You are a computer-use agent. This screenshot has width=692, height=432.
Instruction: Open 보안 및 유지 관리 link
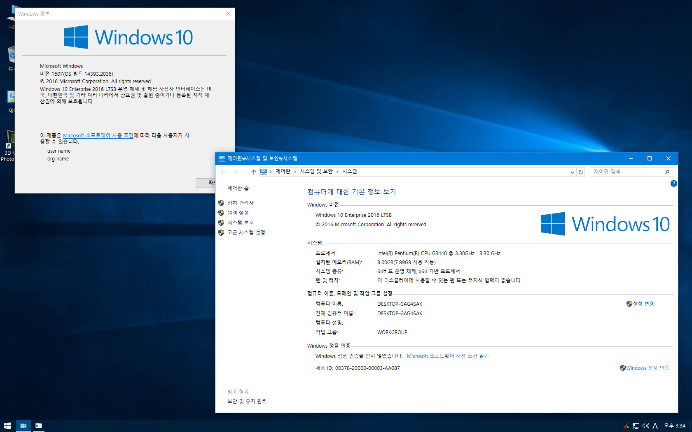tap(247, 401)
